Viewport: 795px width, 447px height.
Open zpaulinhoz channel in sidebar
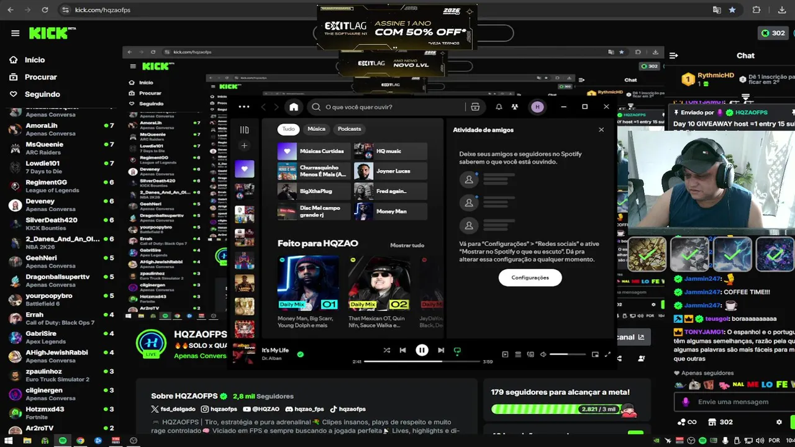pos(61,375)
